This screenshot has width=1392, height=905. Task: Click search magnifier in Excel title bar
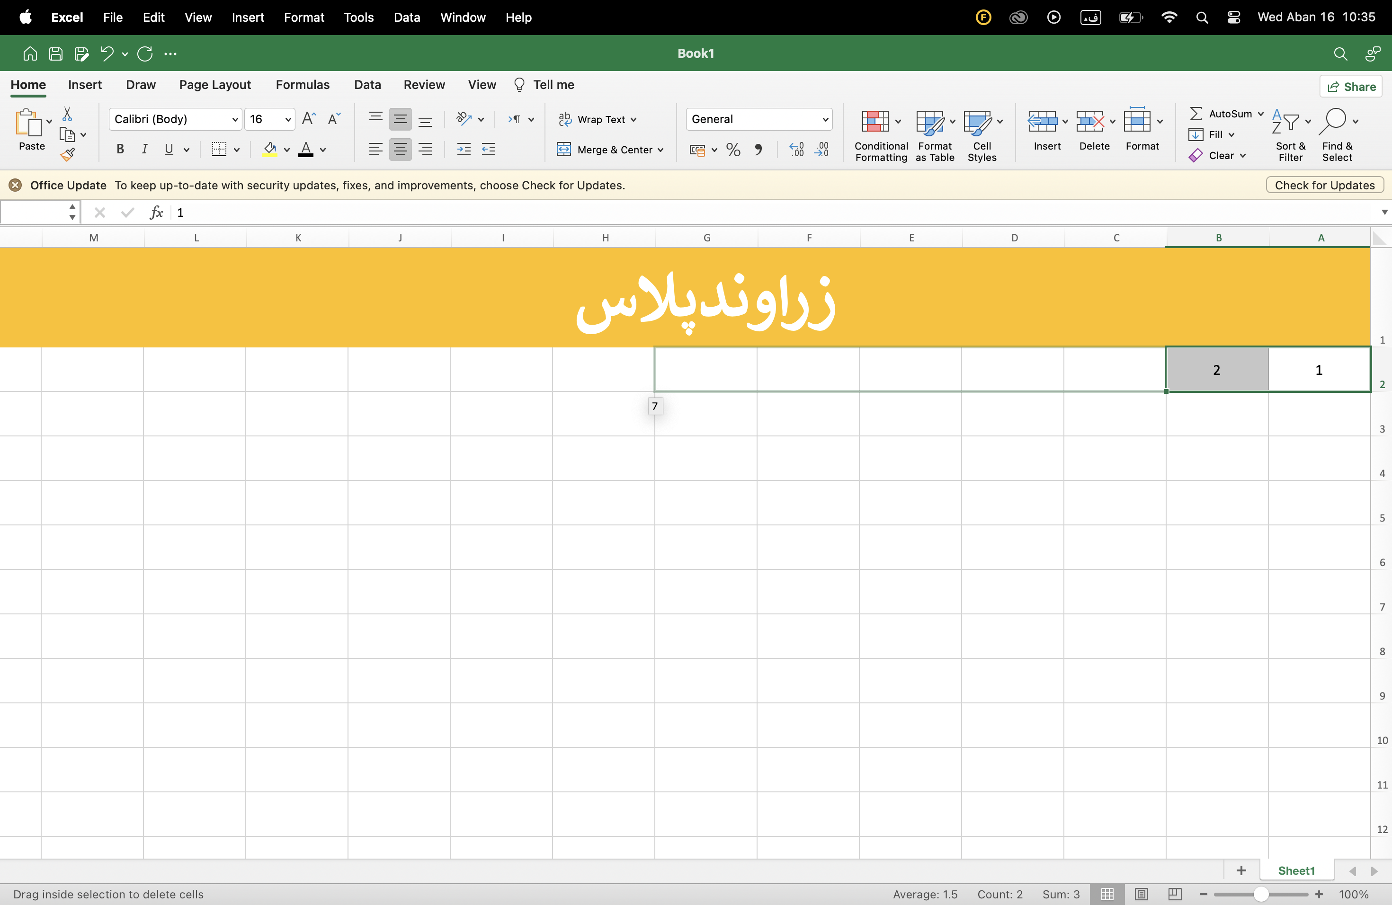tap(1340, 54)
